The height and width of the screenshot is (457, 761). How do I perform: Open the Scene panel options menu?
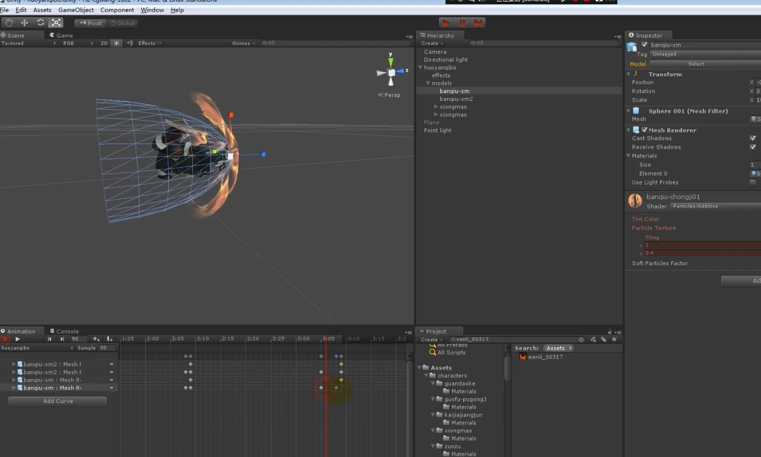pyautogui.click(x=409, y=36)
